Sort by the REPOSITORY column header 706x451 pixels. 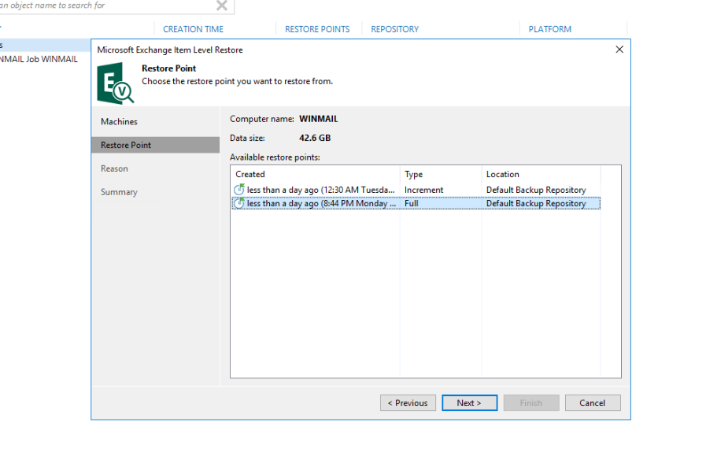[394, 29]
